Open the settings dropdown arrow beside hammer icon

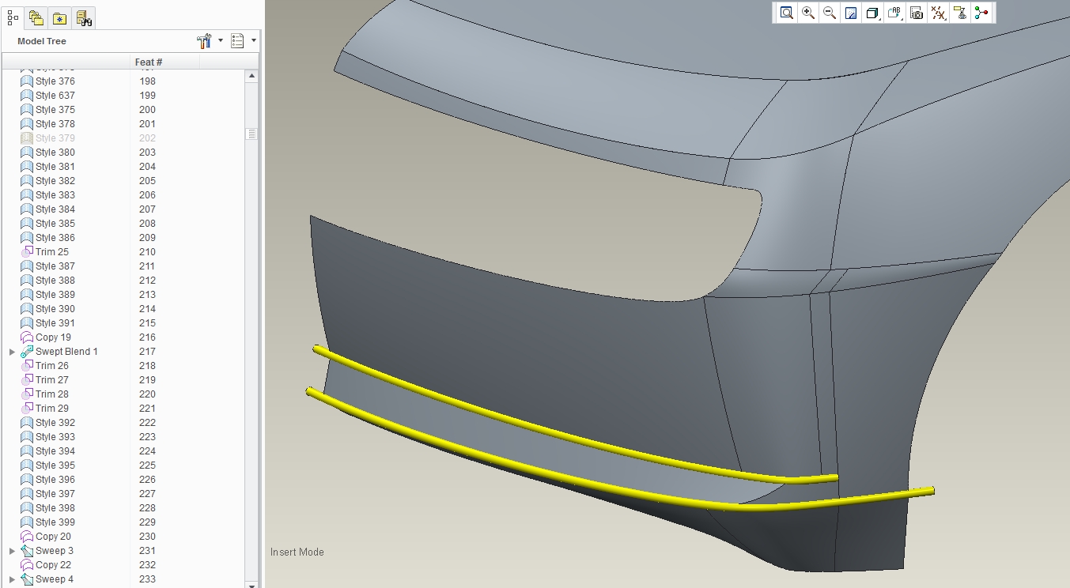click(221, 40)
